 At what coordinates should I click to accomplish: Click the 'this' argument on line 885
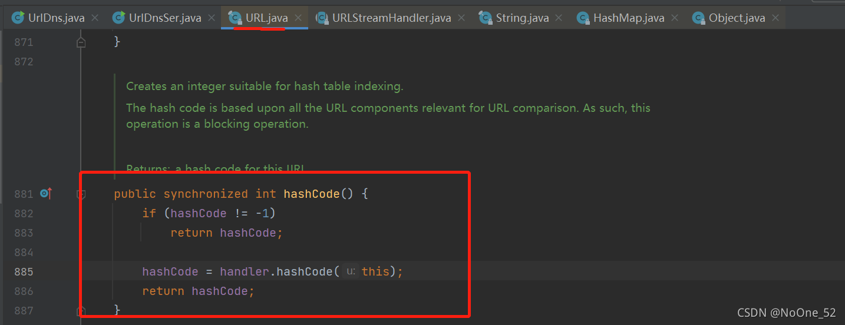pos(375,271)
